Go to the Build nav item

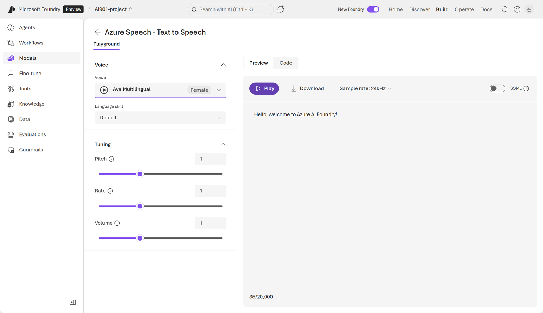442,9
